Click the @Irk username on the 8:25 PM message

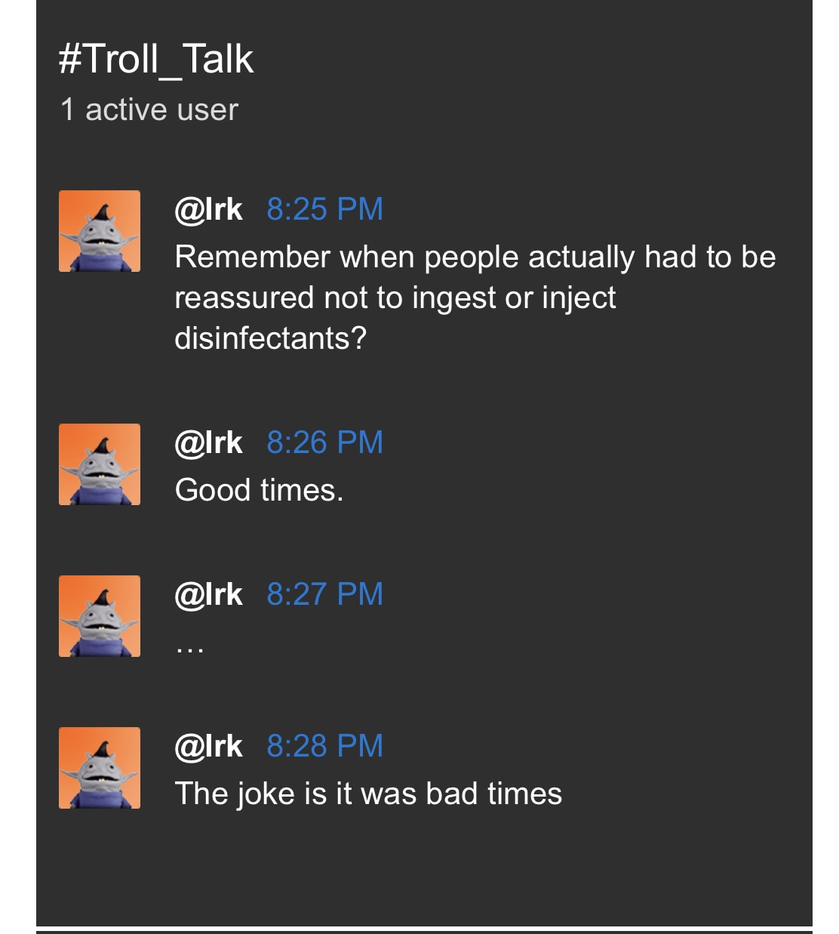(208, 210)
